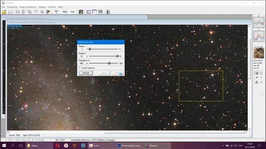
Task: Select the third greyed toolbar icon after Save
Action: coord(30,12)
